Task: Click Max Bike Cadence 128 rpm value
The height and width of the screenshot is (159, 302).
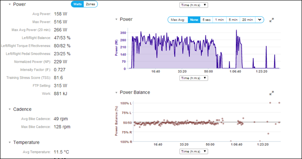Action: (x=62, y=127)
